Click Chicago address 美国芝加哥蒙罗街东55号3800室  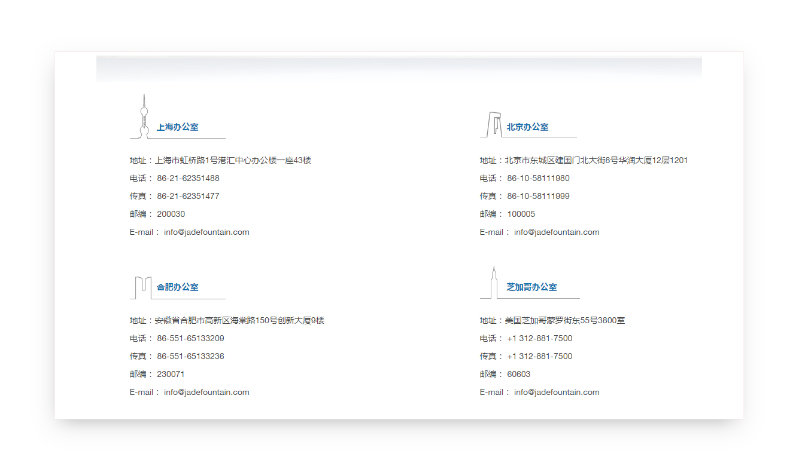pos(565,321)
